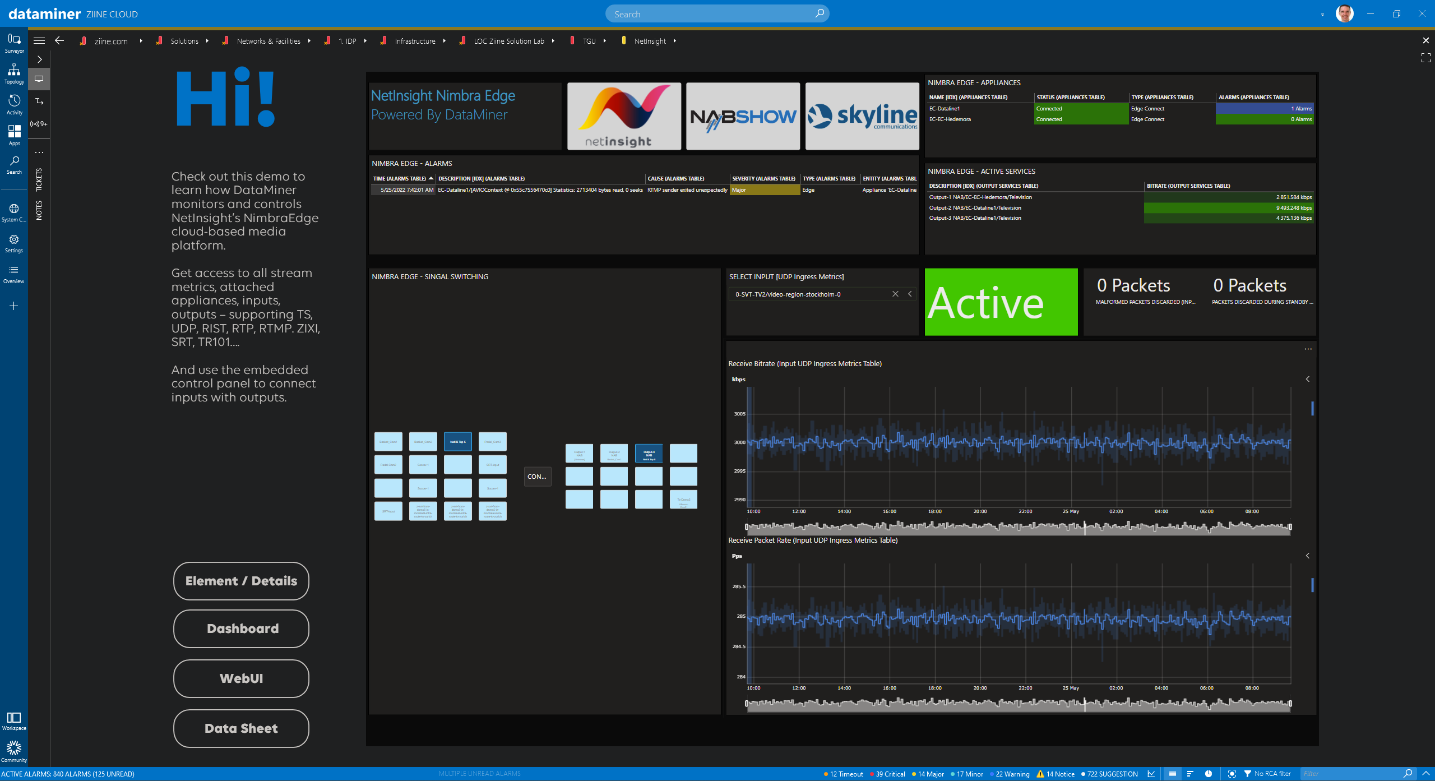The image size is (1435, 781).
Task: Open System Center from sidebar
Action: pos(14,212)
